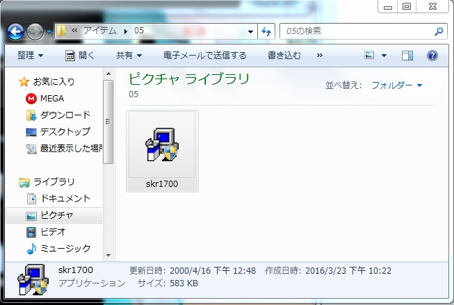
Task: Show more toolbar commands via » chevron
Action: click(320, 55)
